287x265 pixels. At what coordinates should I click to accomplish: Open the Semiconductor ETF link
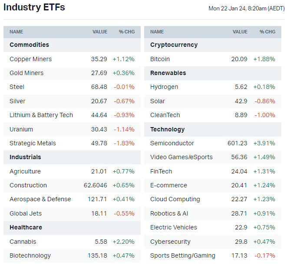coord(172,143)
